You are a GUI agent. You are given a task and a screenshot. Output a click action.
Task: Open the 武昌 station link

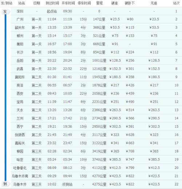coord(20,69)
